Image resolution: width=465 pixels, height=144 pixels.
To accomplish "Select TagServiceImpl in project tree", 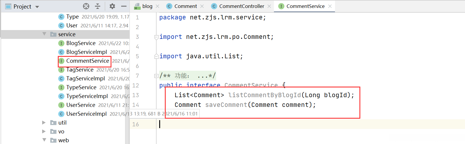I will (x=86, y=79).
